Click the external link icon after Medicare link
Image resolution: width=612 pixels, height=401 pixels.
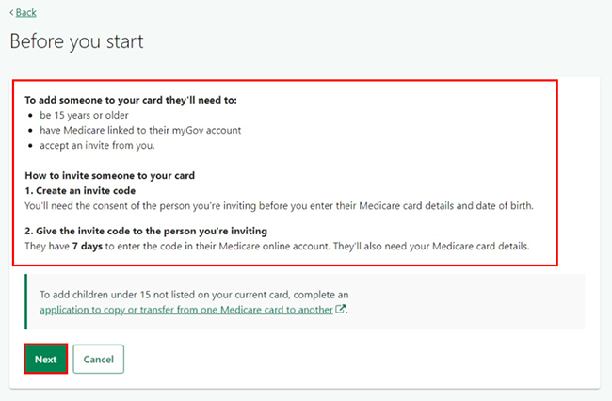(x=341, y=309)
